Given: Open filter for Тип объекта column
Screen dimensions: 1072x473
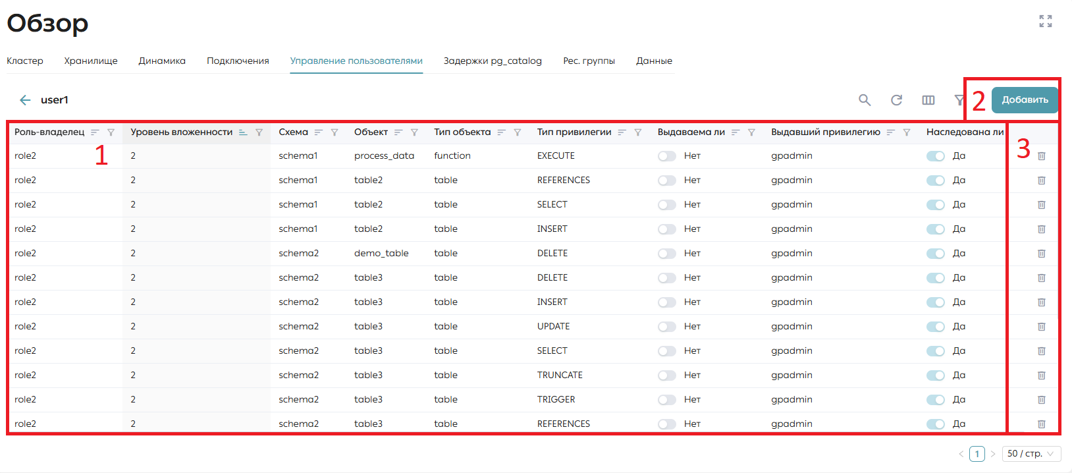Looking at the screenshot, I should pos(518,132).
